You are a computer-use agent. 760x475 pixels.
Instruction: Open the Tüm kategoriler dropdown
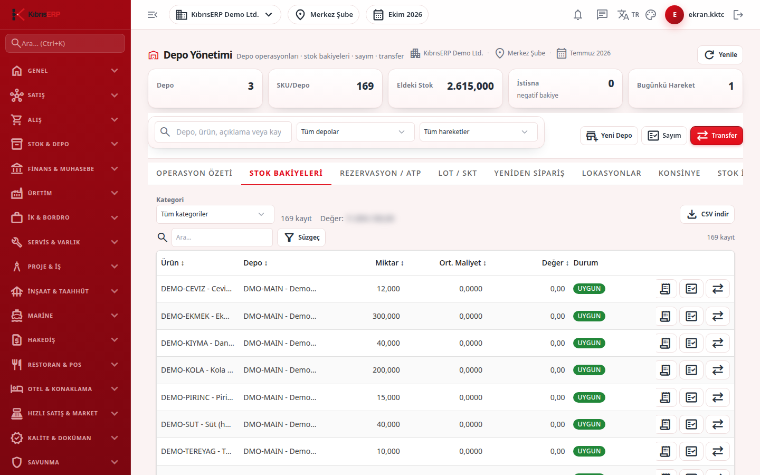click(215, 214)
